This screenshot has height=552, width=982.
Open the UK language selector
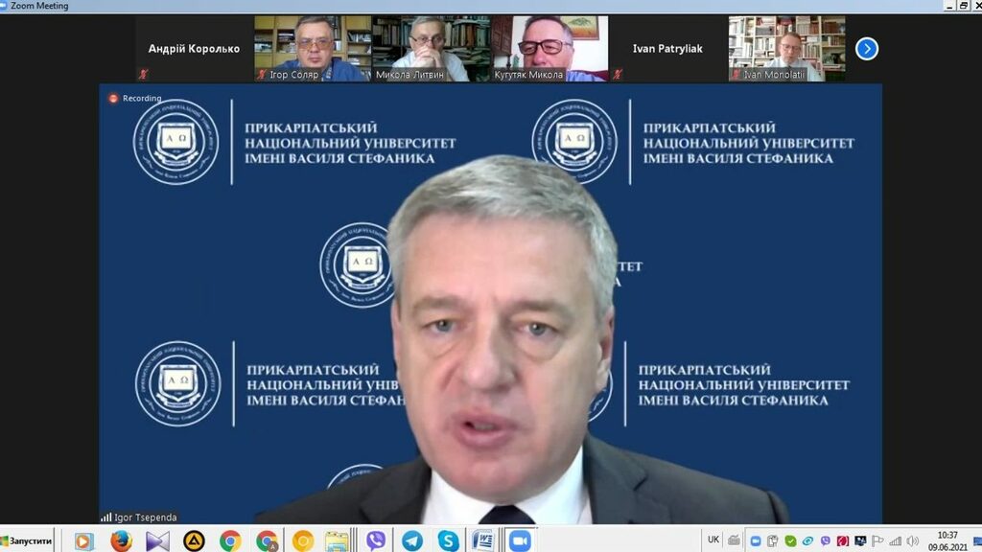coord(713,540)
